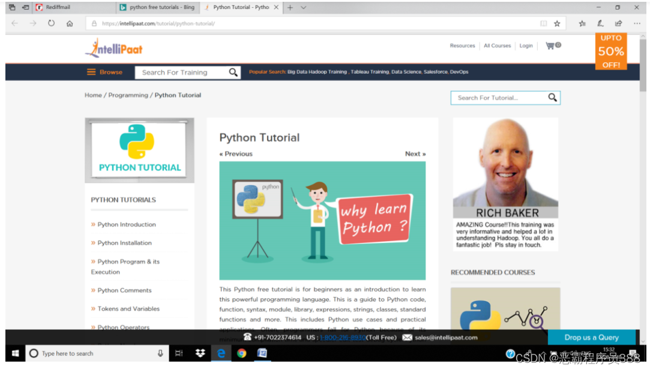Screen dimensions: 650x370
Task: Click tutorial search magnifier icon
Action: coord(553,97)
